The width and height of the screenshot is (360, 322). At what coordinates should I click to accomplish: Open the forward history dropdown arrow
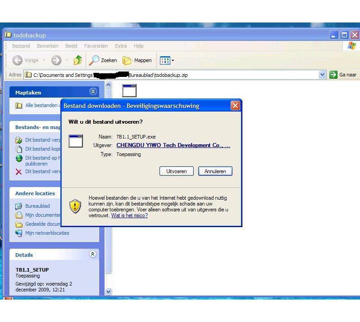click(x=67, y=60)
